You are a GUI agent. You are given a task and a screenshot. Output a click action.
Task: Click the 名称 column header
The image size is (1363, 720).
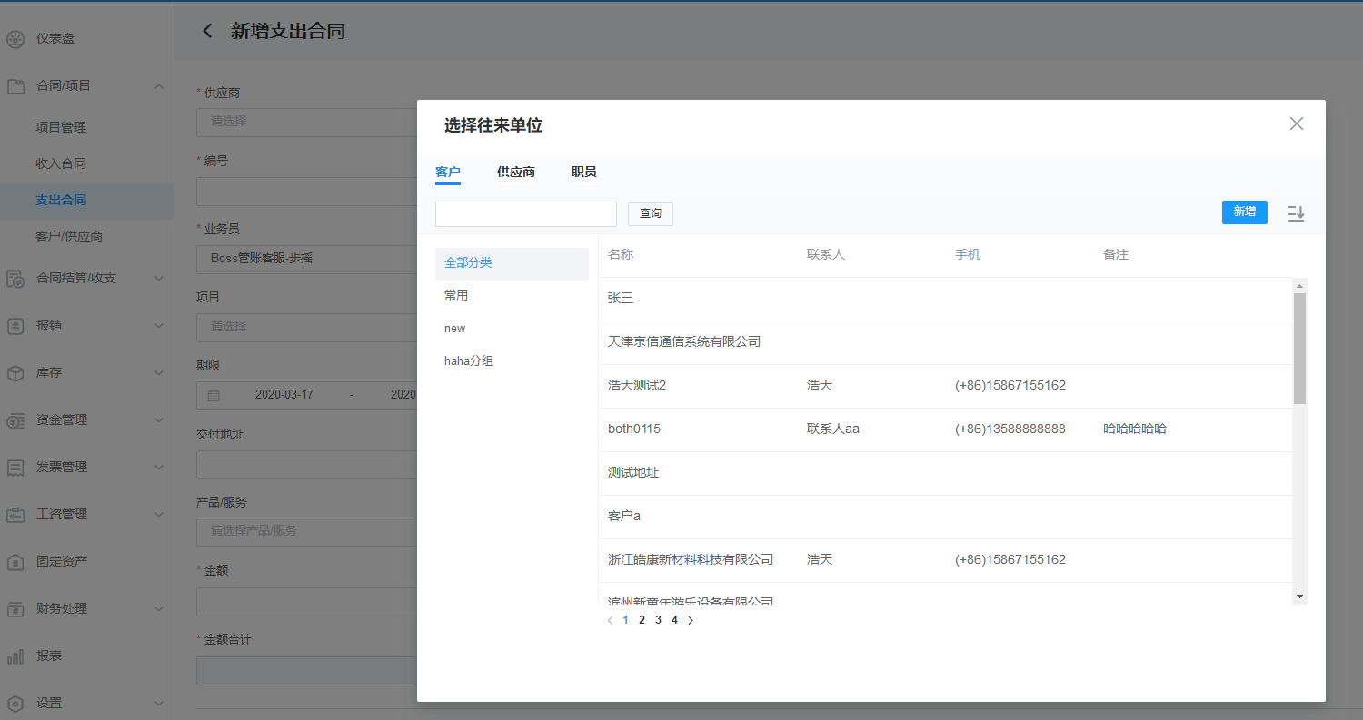click(621, 255)
